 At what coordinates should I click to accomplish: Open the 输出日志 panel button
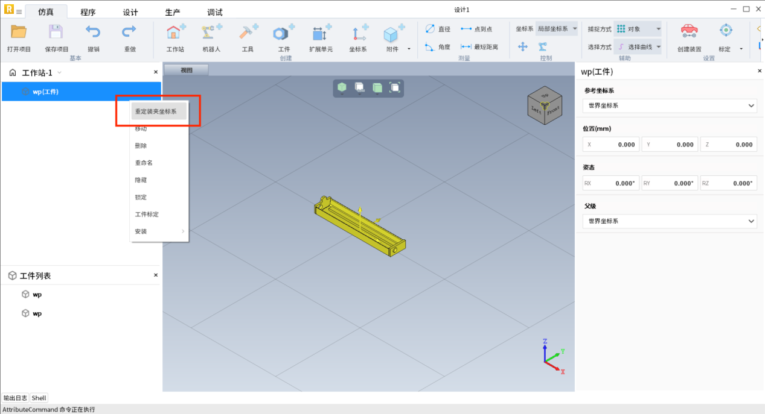pos(15,398)
